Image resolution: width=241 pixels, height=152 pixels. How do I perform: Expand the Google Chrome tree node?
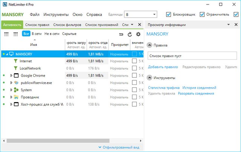tap(11, 75)
